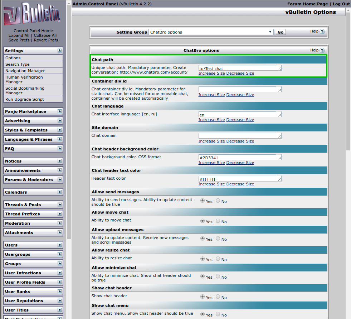The image size is (351, 319).
Task: Expand the Notices section
Action: [x=59, y=161]
